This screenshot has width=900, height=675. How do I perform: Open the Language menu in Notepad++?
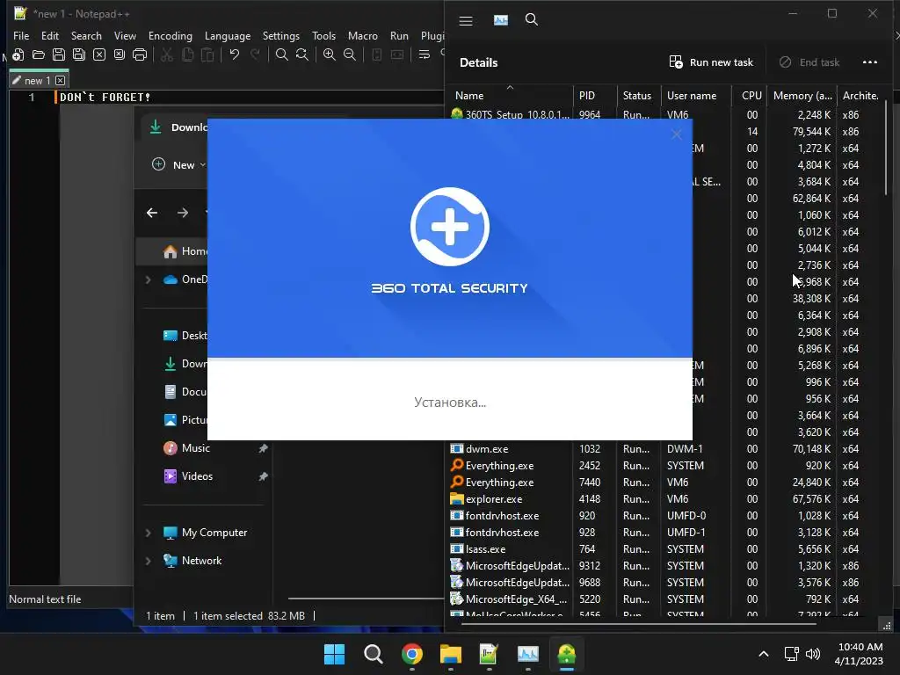click(x=228, y=35)
